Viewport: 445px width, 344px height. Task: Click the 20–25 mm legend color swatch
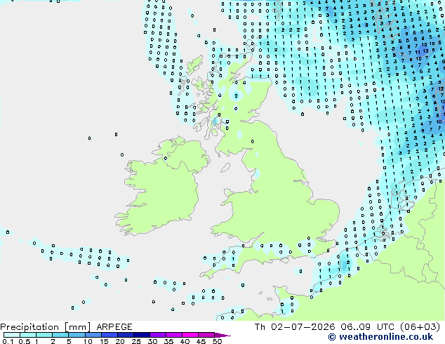tap(125, 335)
